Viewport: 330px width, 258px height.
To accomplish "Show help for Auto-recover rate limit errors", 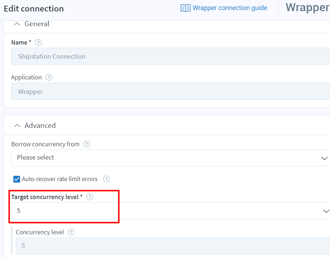I will tap(106, 179).
